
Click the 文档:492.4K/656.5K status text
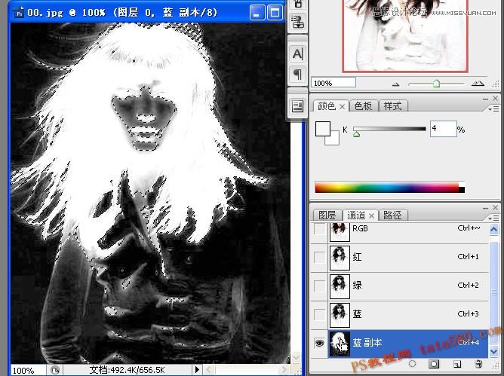coord(128,370)
